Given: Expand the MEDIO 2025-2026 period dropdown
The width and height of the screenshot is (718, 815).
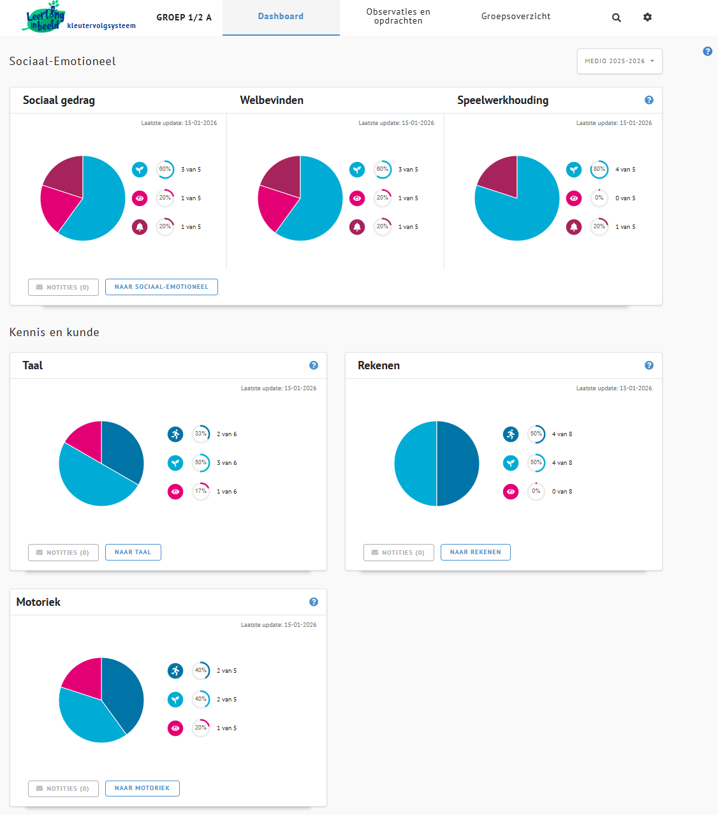Looking at the screenshot, I should (x=619, y=61).
